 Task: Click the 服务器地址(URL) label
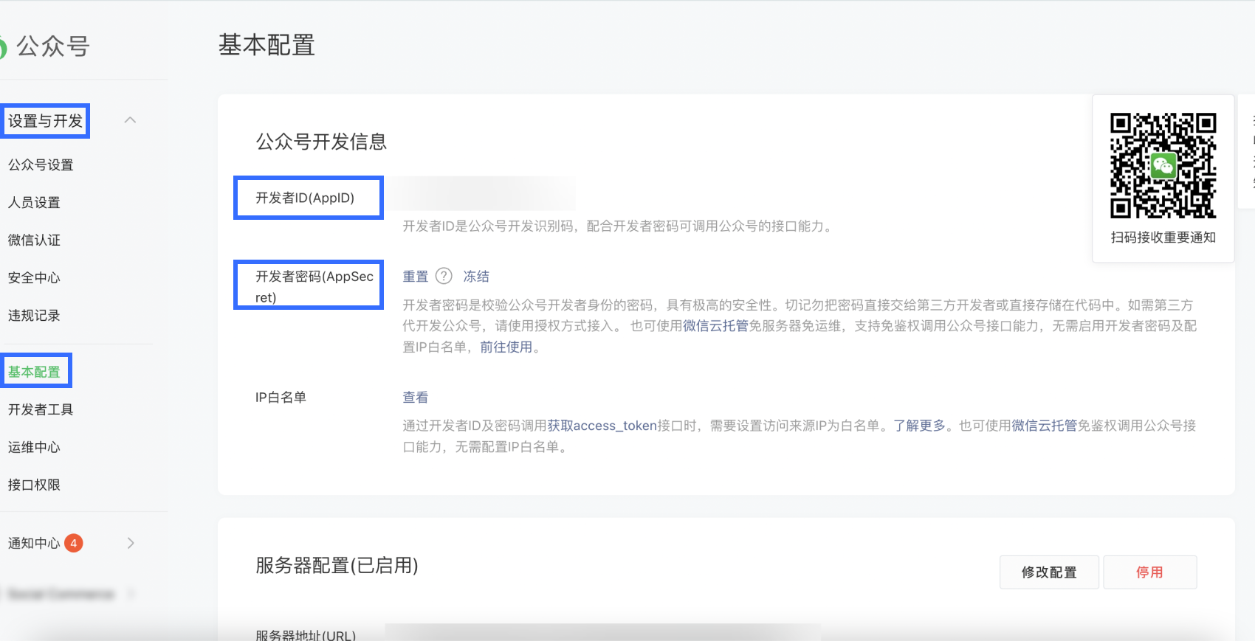coord(306,635)
